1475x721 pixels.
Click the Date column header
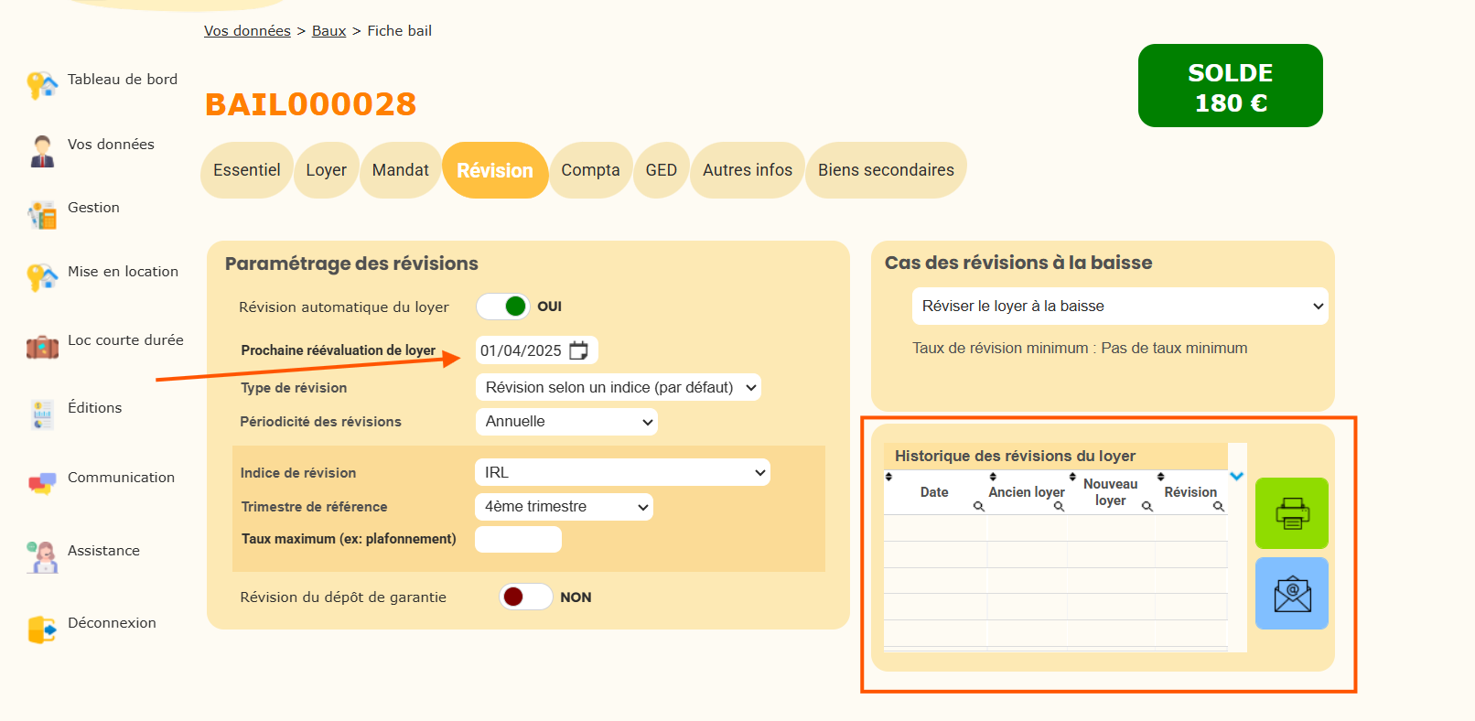934,492
